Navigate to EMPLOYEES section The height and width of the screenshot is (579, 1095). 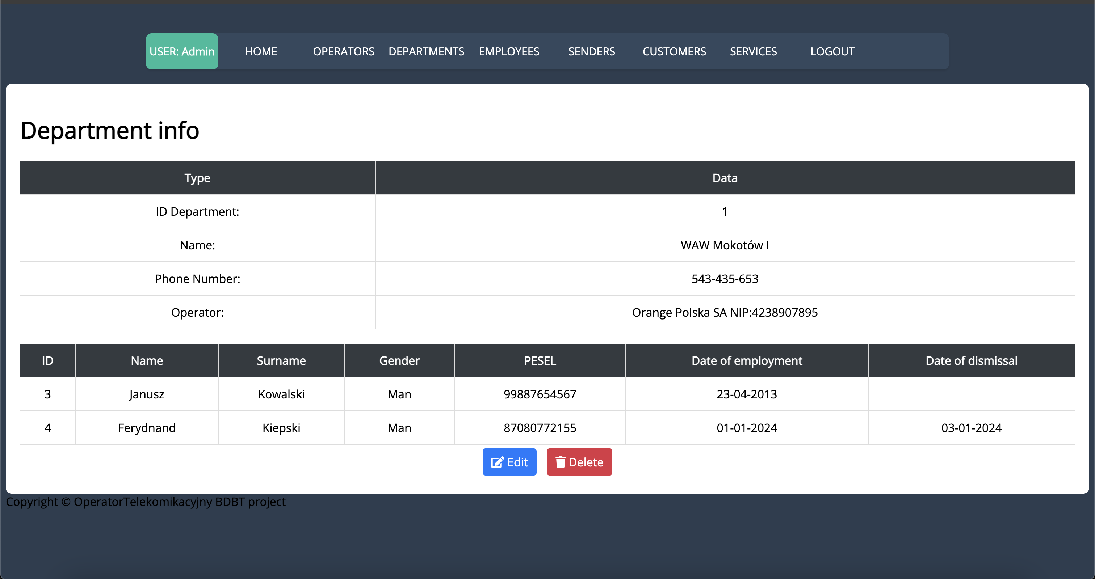tap(509, 51)
